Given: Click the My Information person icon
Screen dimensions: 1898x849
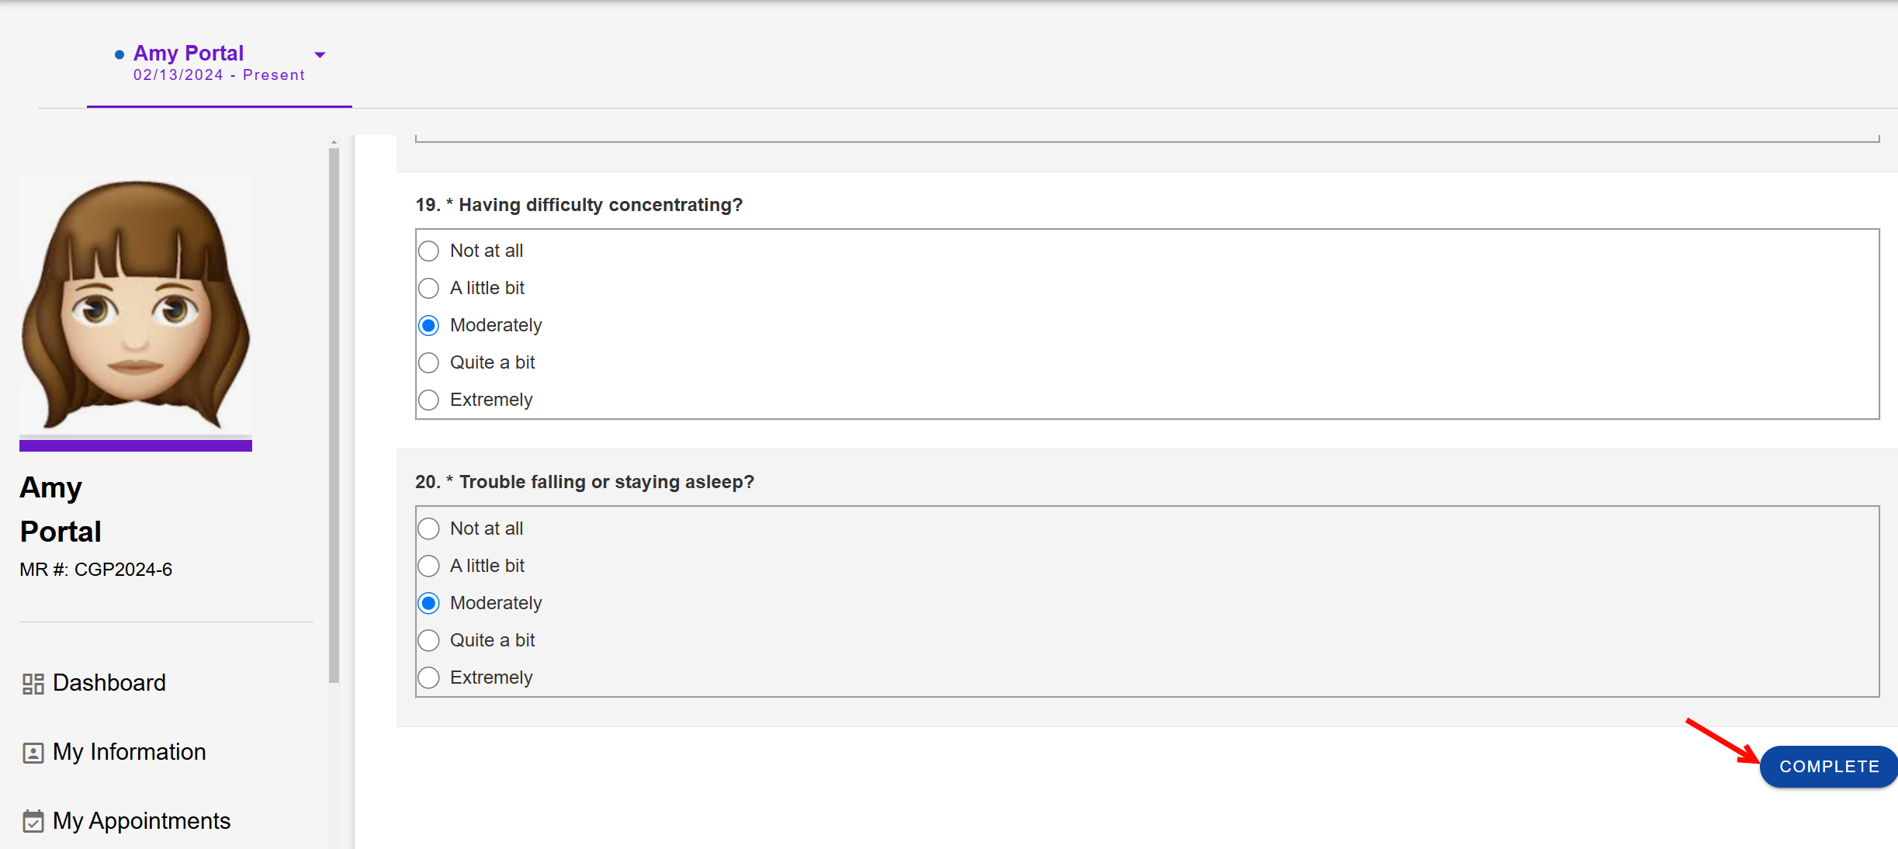Looking at the screenshot, I should [x=33, y=753].
